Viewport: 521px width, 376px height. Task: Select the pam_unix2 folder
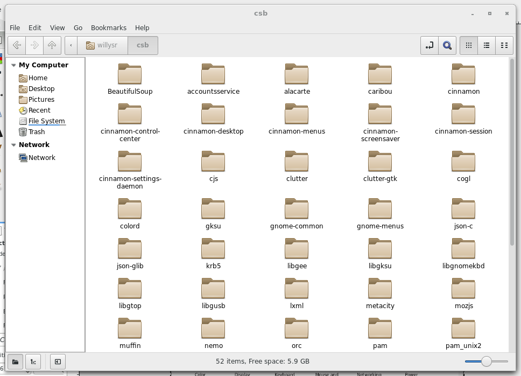tap(463, 334)
